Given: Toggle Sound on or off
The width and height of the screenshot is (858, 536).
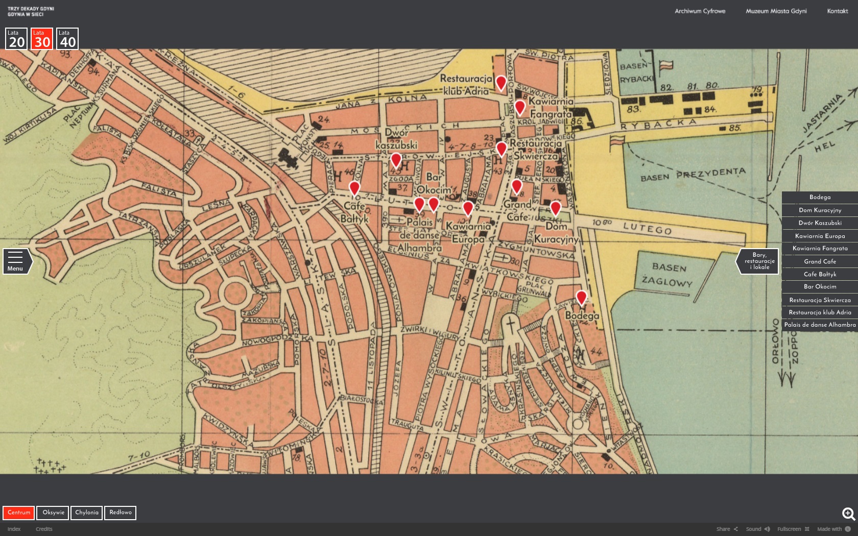Looking at the screenshot, I should (x=758, y=529).
